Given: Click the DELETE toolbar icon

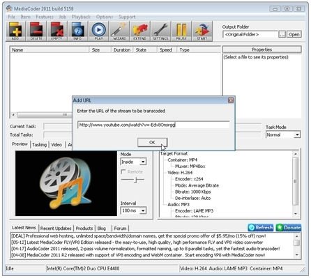Looking at the screenshot, I should (x=36, y=31).
